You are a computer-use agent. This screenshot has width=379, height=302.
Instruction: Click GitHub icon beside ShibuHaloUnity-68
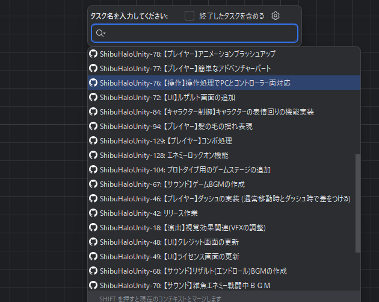click(x=93, y=271)
